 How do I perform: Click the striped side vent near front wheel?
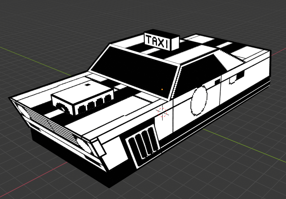[x=143, y=146]
